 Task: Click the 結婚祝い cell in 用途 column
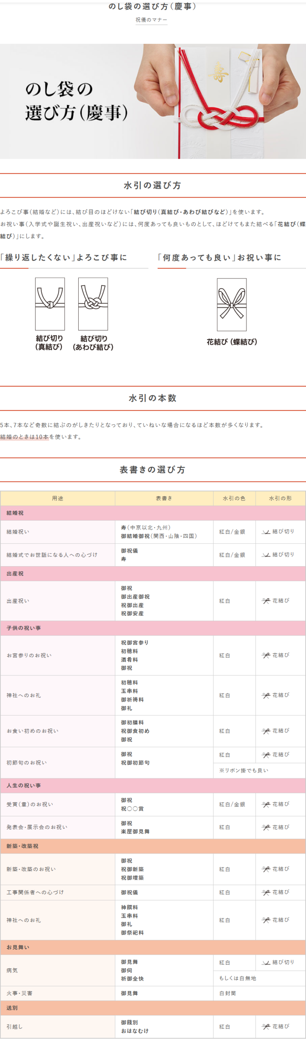58,532
